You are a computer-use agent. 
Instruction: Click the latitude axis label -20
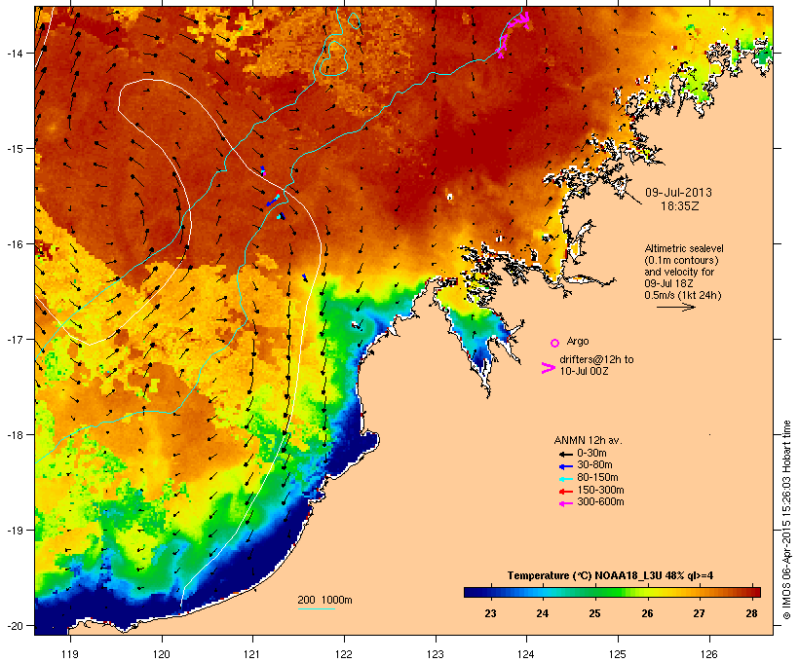(14, 626)
